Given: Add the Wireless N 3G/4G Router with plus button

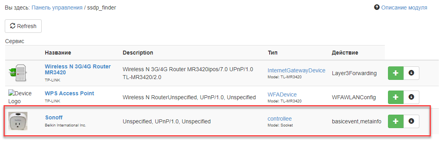Looking at the screenshot, I should (x=396, y=73).
